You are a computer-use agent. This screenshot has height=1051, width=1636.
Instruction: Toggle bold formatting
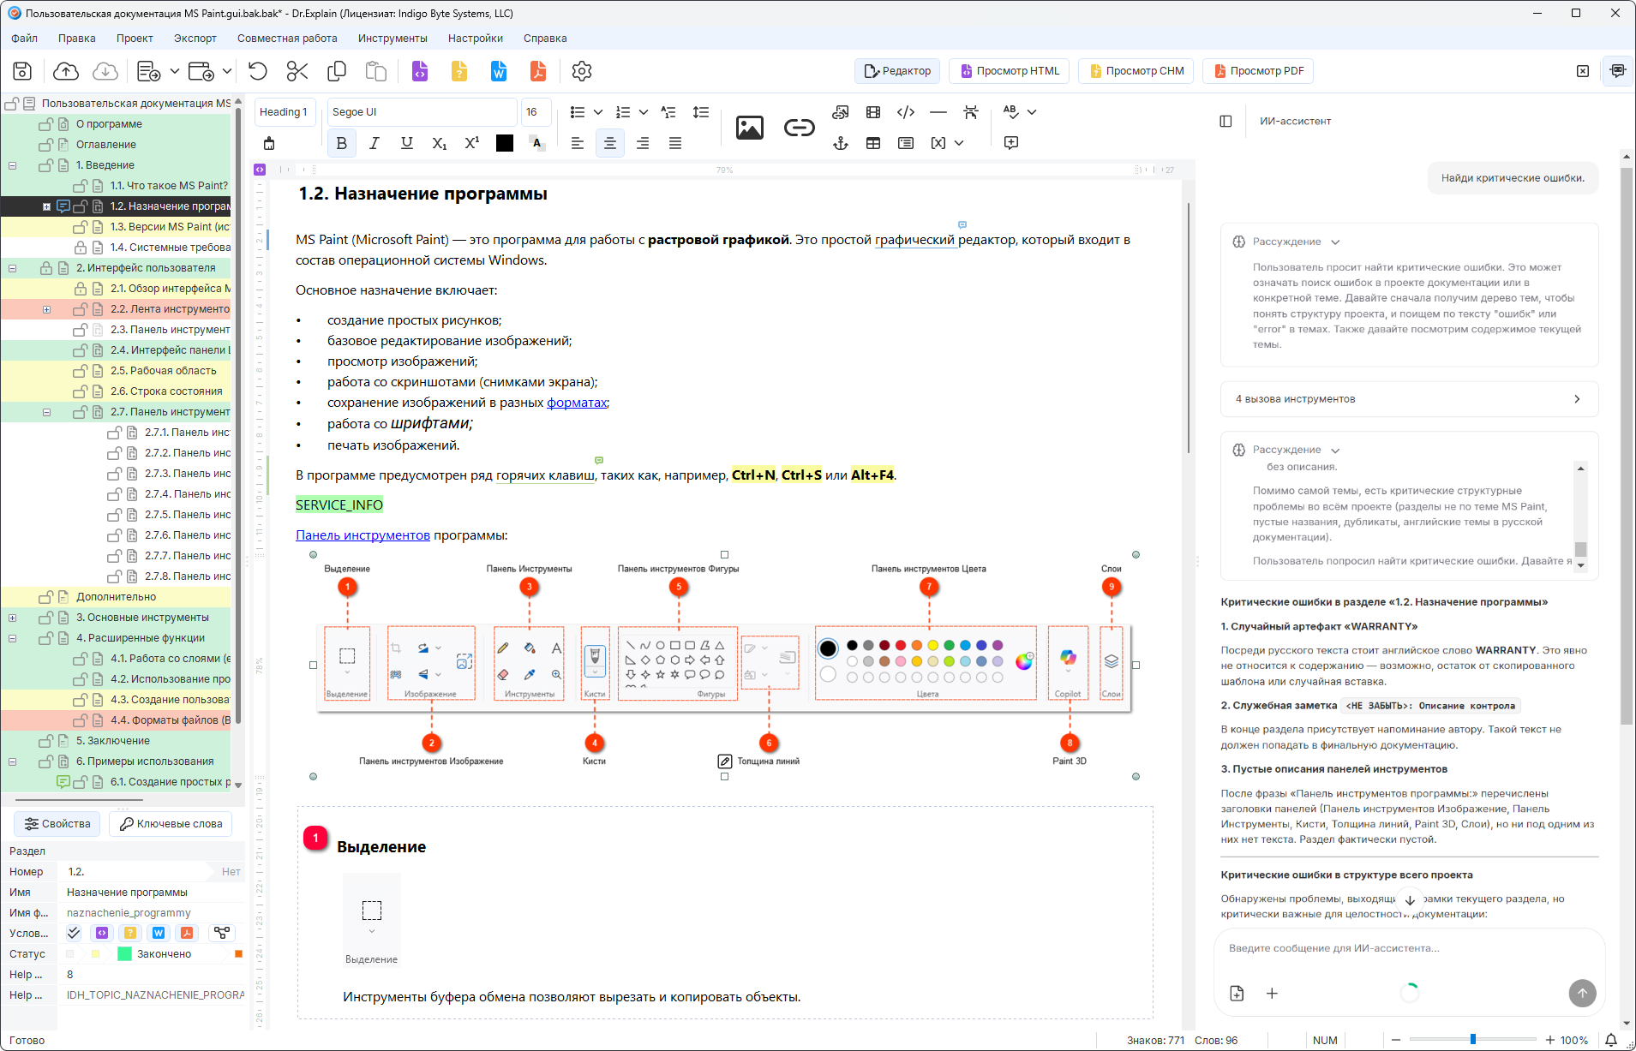click(342, 143)
